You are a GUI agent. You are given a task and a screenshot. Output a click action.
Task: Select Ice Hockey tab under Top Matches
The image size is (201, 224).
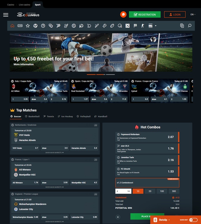click(x=65, y=116)
